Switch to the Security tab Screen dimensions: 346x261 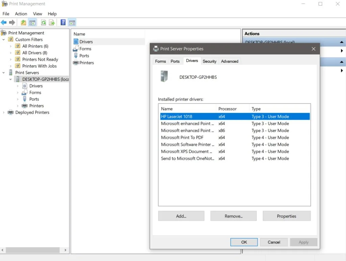pos(209,61)
